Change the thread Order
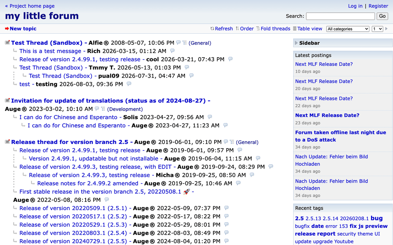Viewport: 393px width, 245px height. pos(244,29)
